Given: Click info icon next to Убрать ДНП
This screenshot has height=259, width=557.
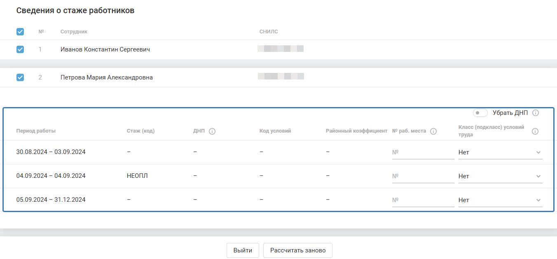Looking at the screenshot, I should [536, 113].
